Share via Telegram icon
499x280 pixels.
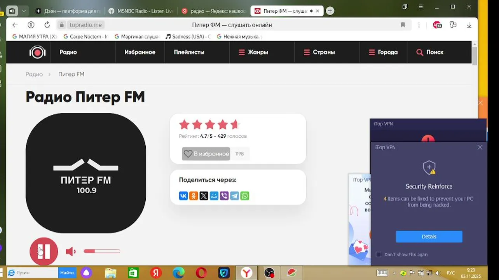tap(234, 196)
